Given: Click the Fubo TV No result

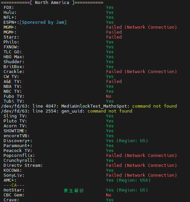Looking at the screenshot, I should [109, 96].
